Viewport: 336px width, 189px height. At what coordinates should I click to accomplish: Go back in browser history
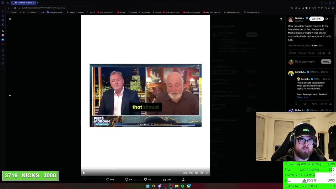coord(8,8)
